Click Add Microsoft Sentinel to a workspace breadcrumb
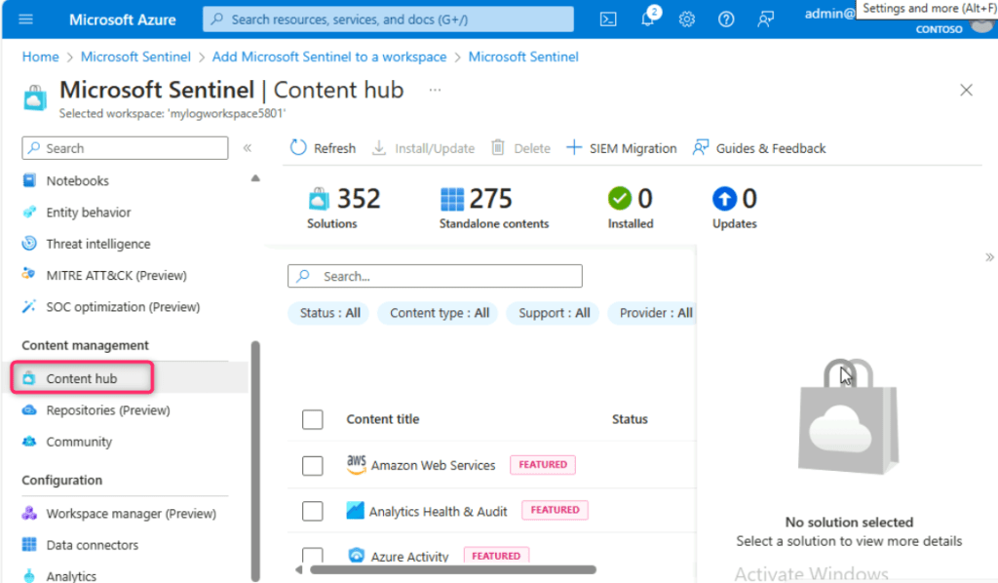 point(329,57)
